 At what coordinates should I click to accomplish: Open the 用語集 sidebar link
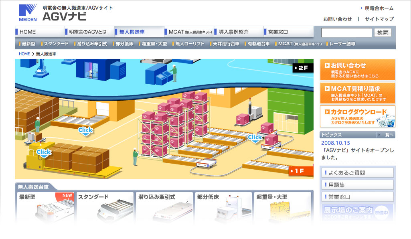(x=358, y=185)
